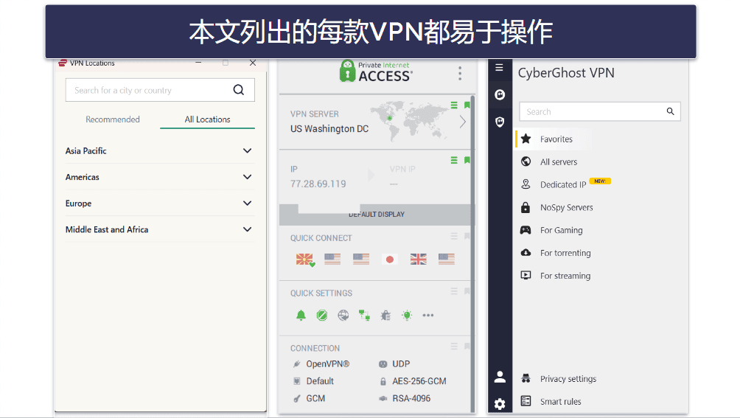This screenshot has width=740, height=418.
Task: Toggle bookmark on Quick Settings tile
Action: (x=467, y=291)
